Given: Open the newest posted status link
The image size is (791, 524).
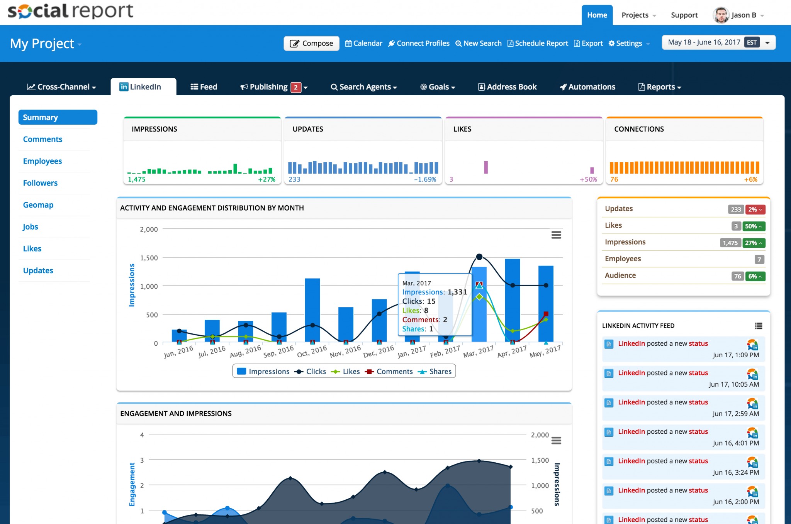Looking at the screenshot, I should (698, 343).
